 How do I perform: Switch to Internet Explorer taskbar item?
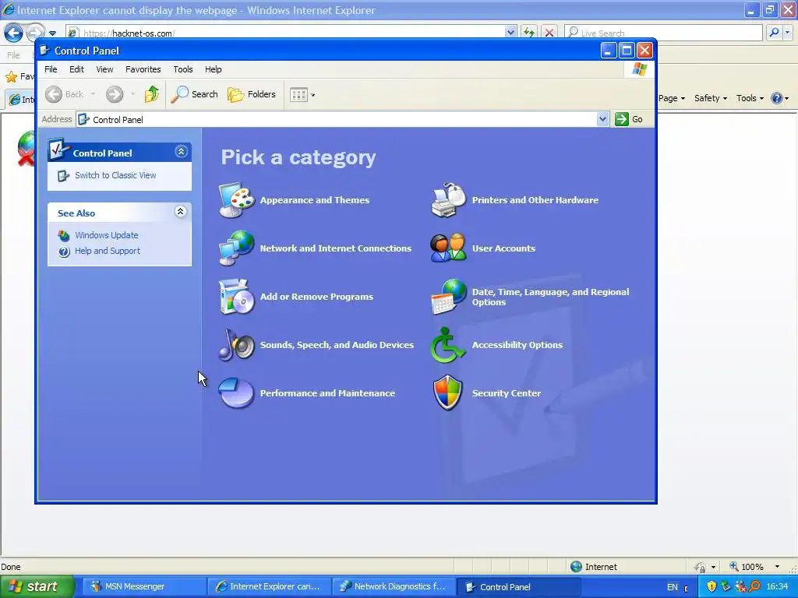269,586
